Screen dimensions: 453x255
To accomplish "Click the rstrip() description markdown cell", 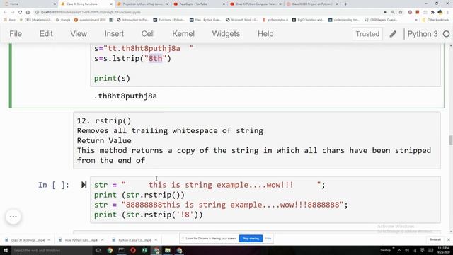I will tap(257, 140).
